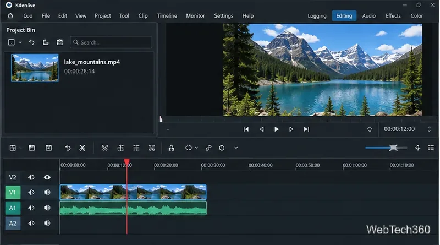Open the Clip menu
The height and width of the screenshot is (245, 440).
(143, 16)
